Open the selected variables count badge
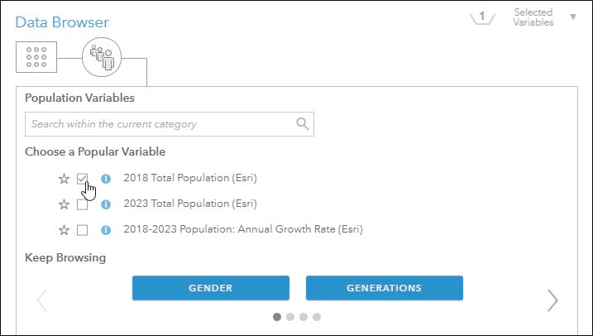This screenshot has width=593, height=336. (x=482, y=17)
